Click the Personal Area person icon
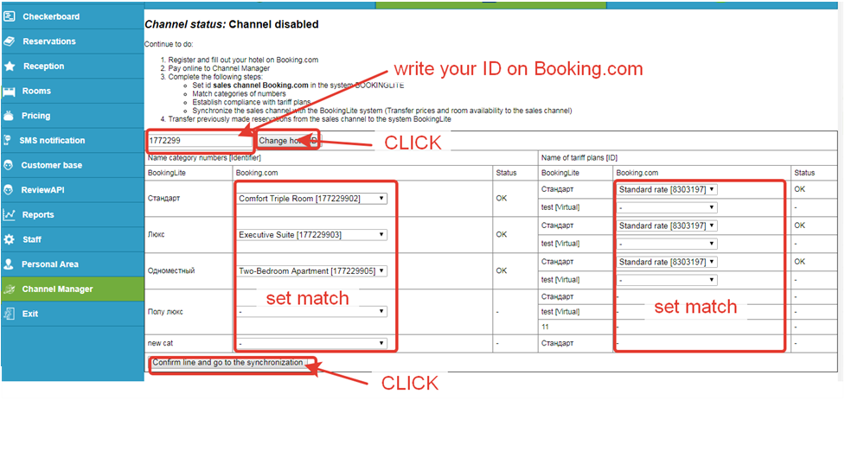Image resolution: width=845 pixels, height=451 pixels. pos(9,264)
